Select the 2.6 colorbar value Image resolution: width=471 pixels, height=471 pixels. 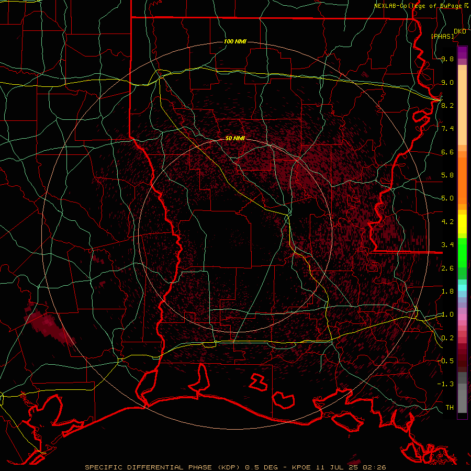447,268
